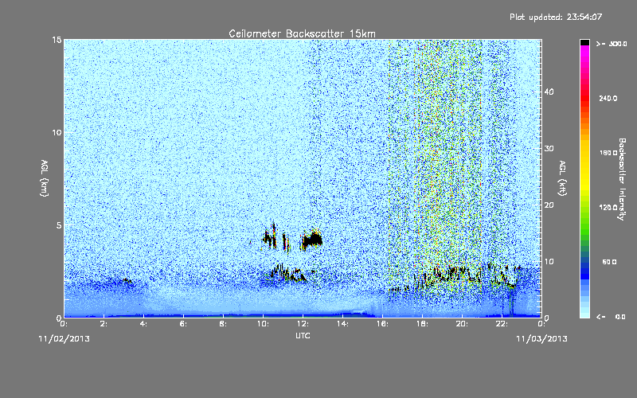Select the 10 km tick on AGL (km) axis

coord(57,132)
